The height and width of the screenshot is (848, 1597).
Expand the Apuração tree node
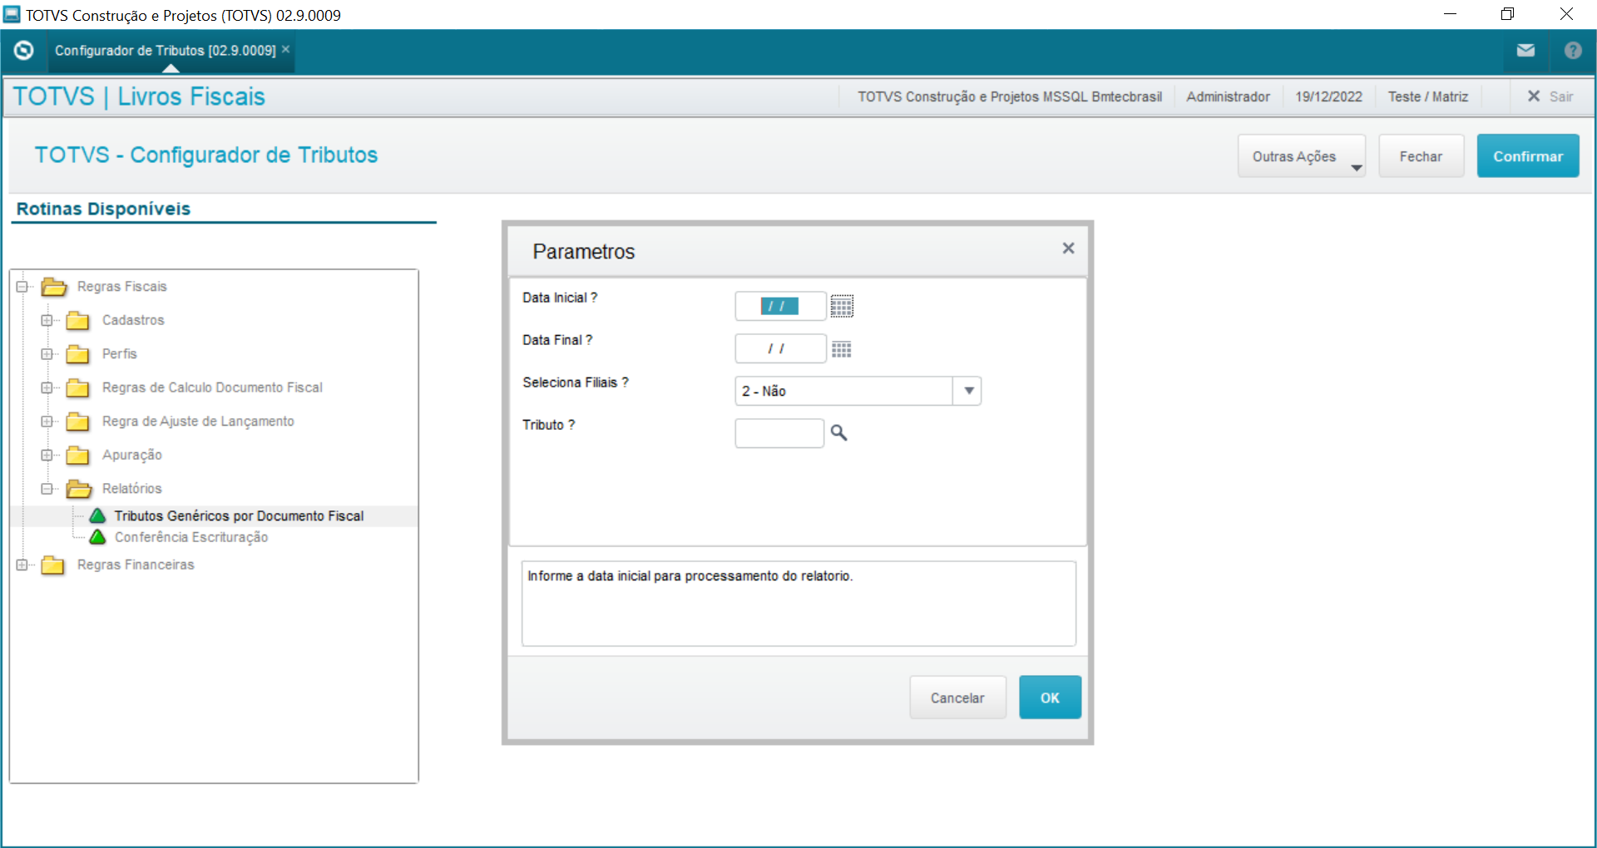[x=47, y=456]
